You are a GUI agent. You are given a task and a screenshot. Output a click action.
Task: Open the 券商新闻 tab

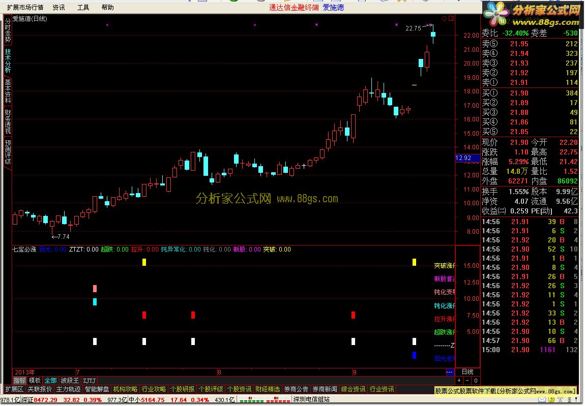click(325, 389)
